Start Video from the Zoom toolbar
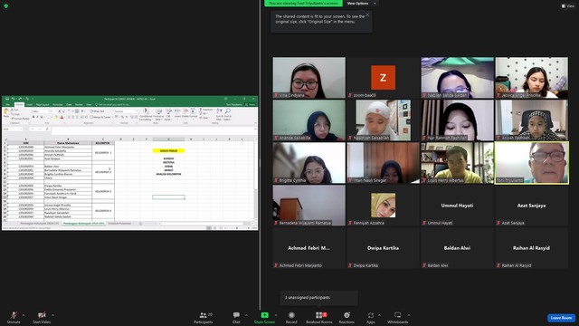This screenshot has width=579, height=326. click(x=42, y=317)
